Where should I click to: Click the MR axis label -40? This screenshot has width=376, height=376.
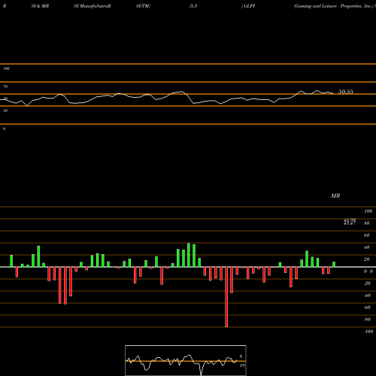coord(367,296)
